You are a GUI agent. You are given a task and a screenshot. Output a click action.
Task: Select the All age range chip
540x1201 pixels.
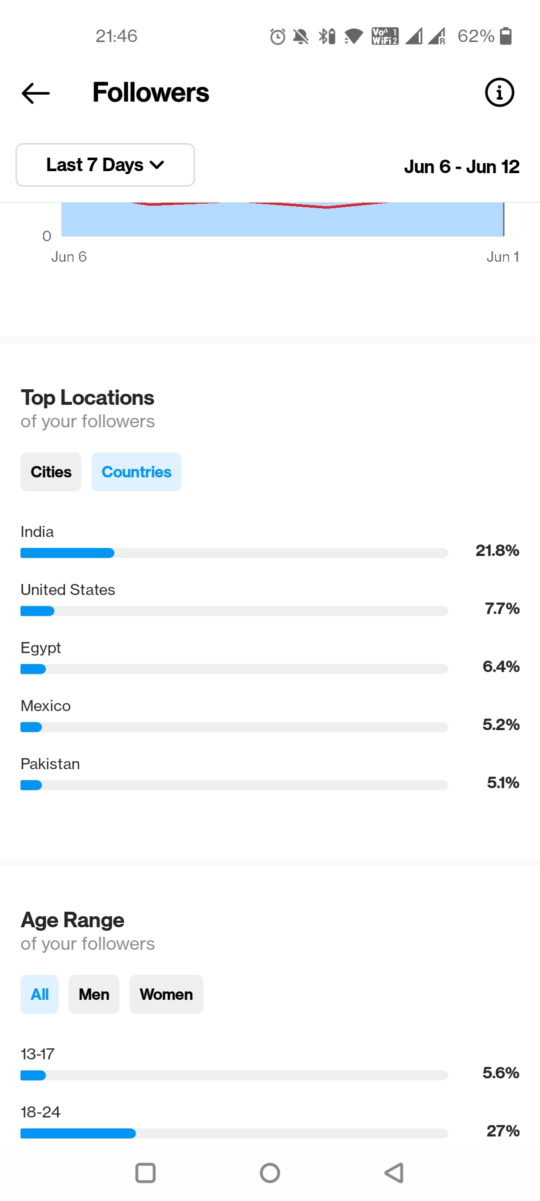point(39,994)
